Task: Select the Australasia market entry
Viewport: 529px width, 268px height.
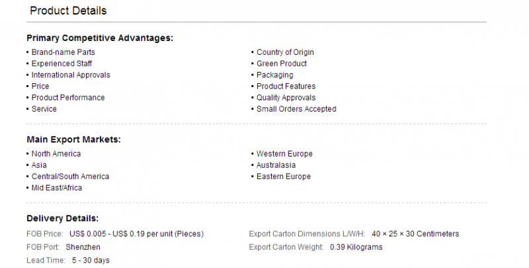Action: (x=276, y=165)
